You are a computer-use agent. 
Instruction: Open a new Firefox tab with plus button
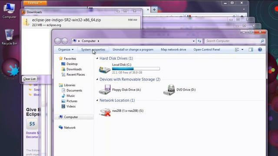(x=154, y=10)
